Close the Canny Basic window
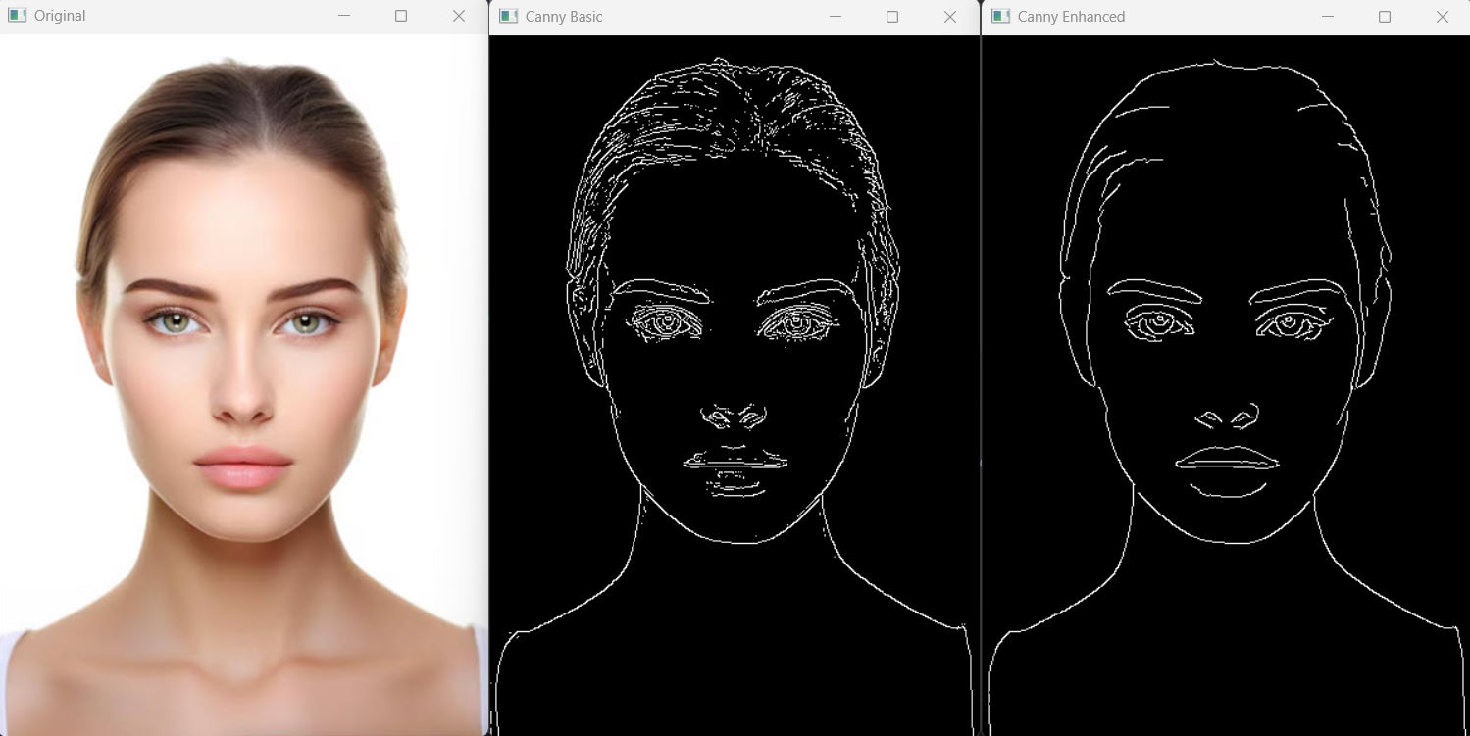Image resolution: width=1470 pixels, height=736 pixels. (949, 17)
